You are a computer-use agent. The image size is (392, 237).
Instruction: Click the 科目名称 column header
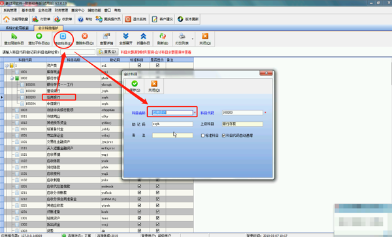(x=73, y=60)
